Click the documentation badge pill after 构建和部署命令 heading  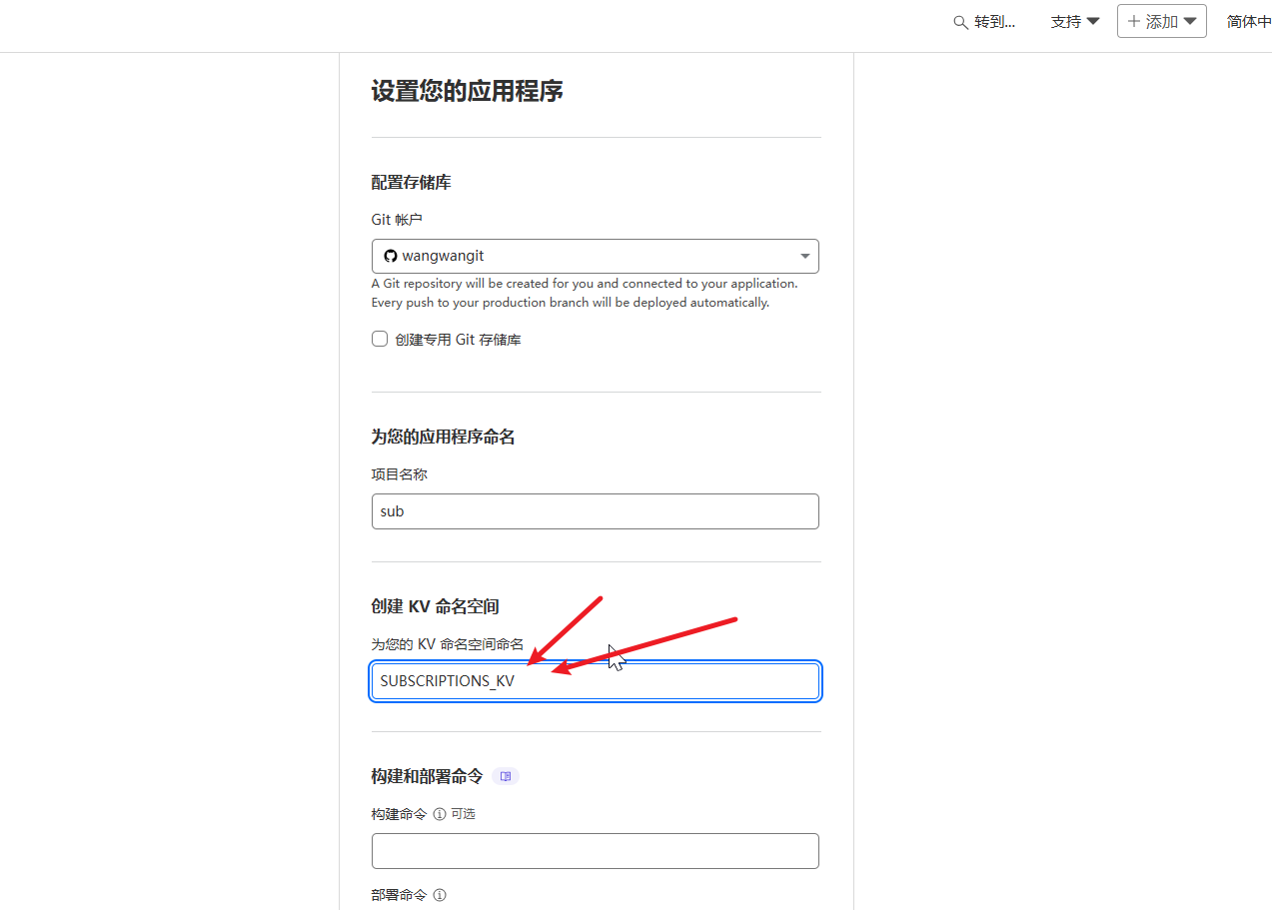tap(505, 776)
